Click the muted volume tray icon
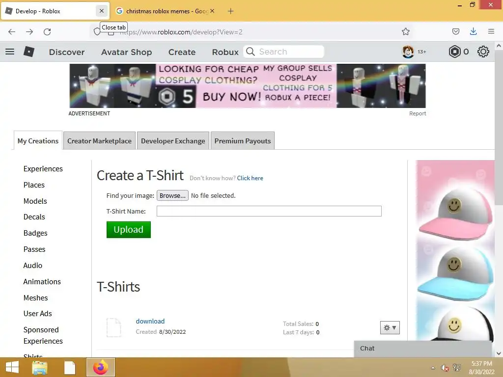Image resolution: width=503 pixels, height=377 pixels. point(444,368)
